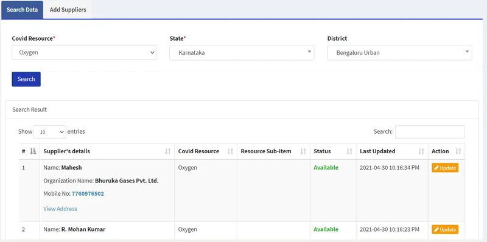This screenshot has height=242, width=487.
Task: Switch to the Add Suppliers tab
Action: 68,10
